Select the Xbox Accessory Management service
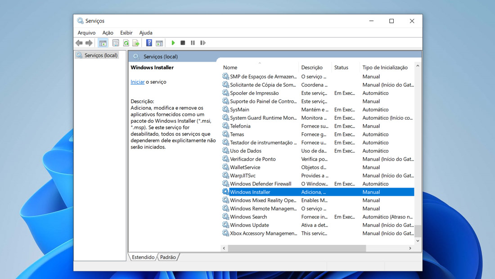 tap(318, 233)
